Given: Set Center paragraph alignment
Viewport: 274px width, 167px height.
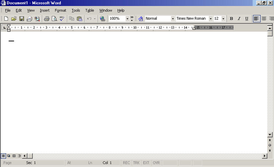Looking at the screenshot, I should pos(264,18).
